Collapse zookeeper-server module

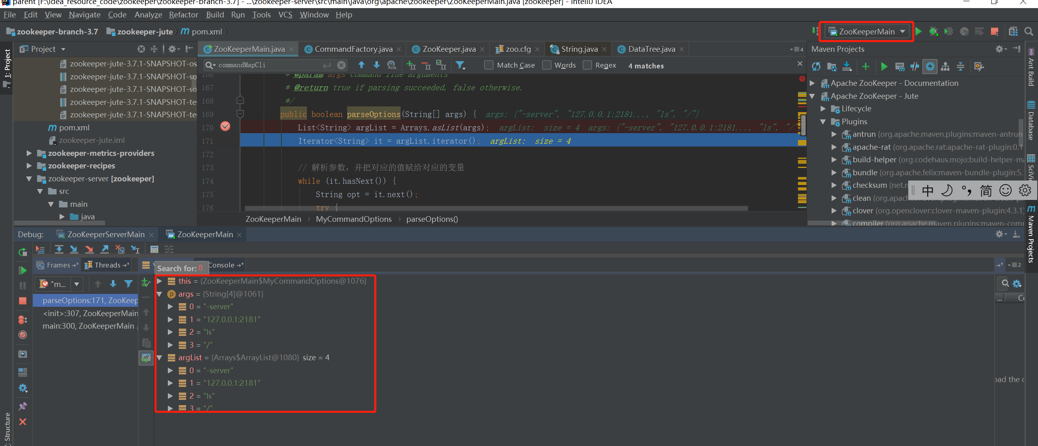coord(29,178)
